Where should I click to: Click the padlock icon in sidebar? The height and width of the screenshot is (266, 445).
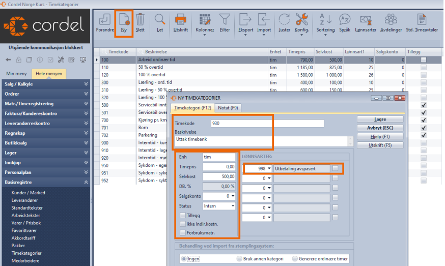(19, 60)
